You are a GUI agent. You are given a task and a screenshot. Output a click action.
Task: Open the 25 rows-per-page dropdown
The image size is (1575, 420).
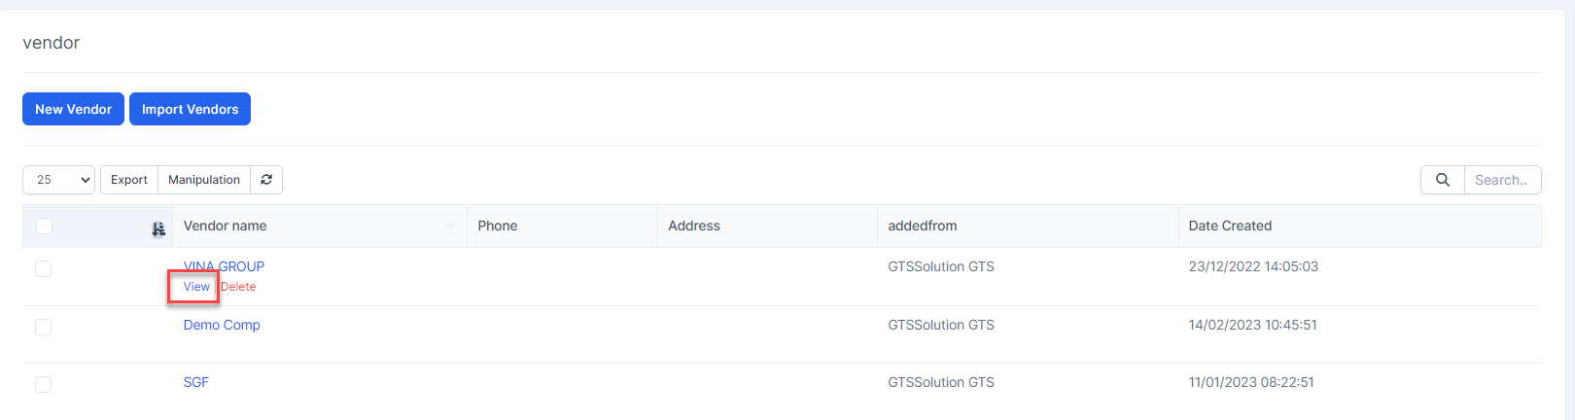[x=58, y=180]
